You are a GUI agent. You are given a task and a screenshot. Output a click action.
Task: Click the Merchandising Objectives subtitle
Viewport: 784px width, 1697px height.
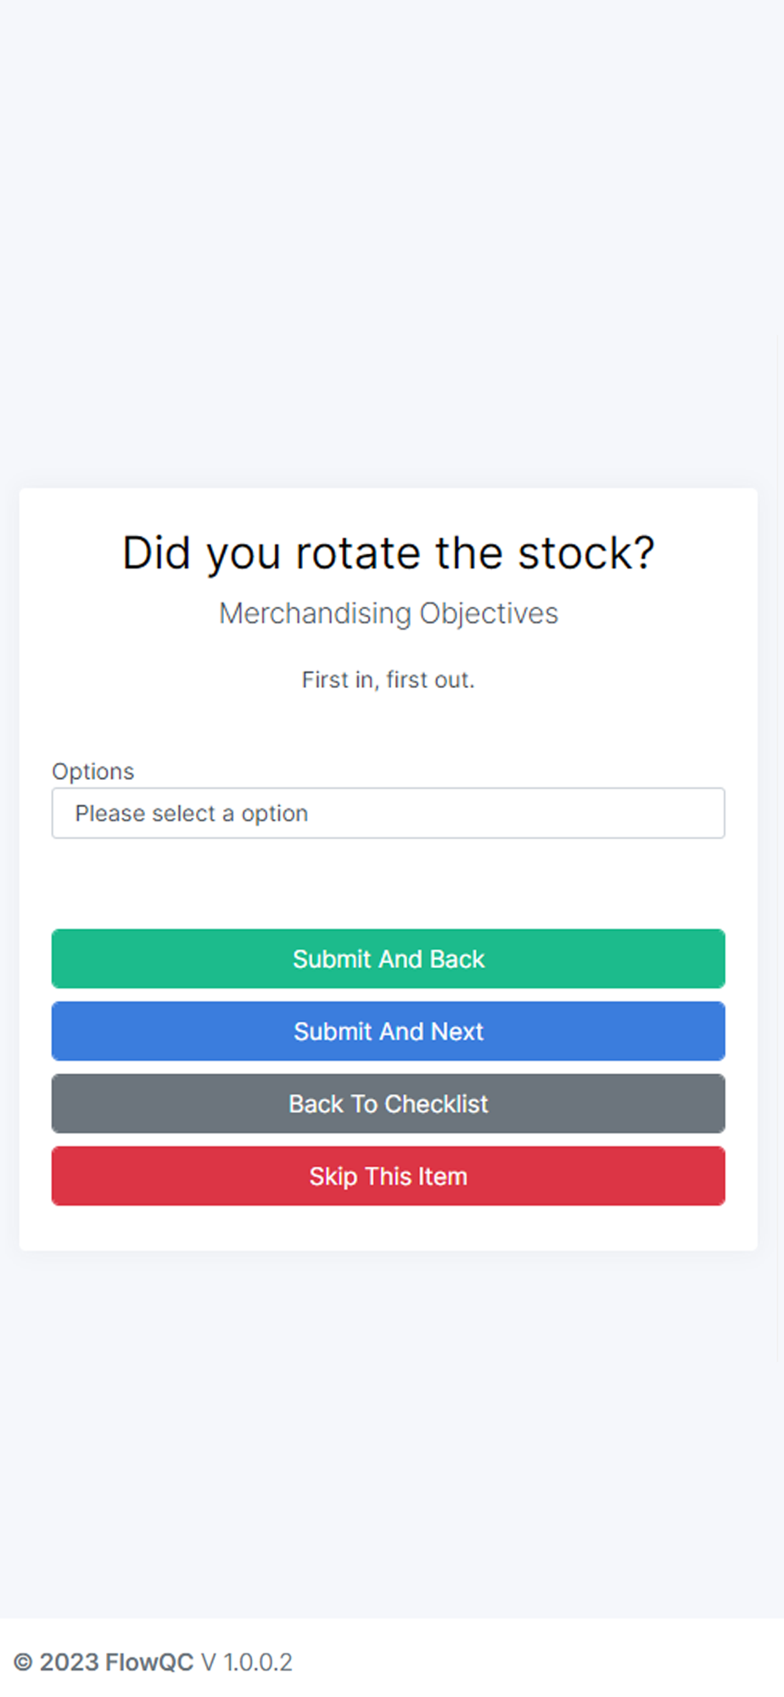click(x=388, y=613)
